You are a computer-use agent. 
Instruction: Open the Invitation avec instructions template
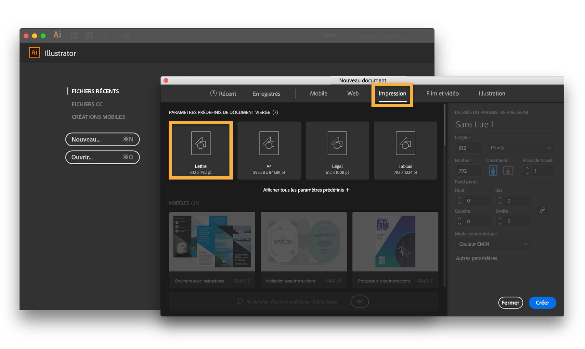pyautogui.click(x=304, y=250)
